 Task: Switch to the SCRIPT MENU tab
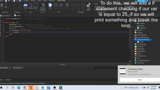pyautogui.click(x=61, y=1)
